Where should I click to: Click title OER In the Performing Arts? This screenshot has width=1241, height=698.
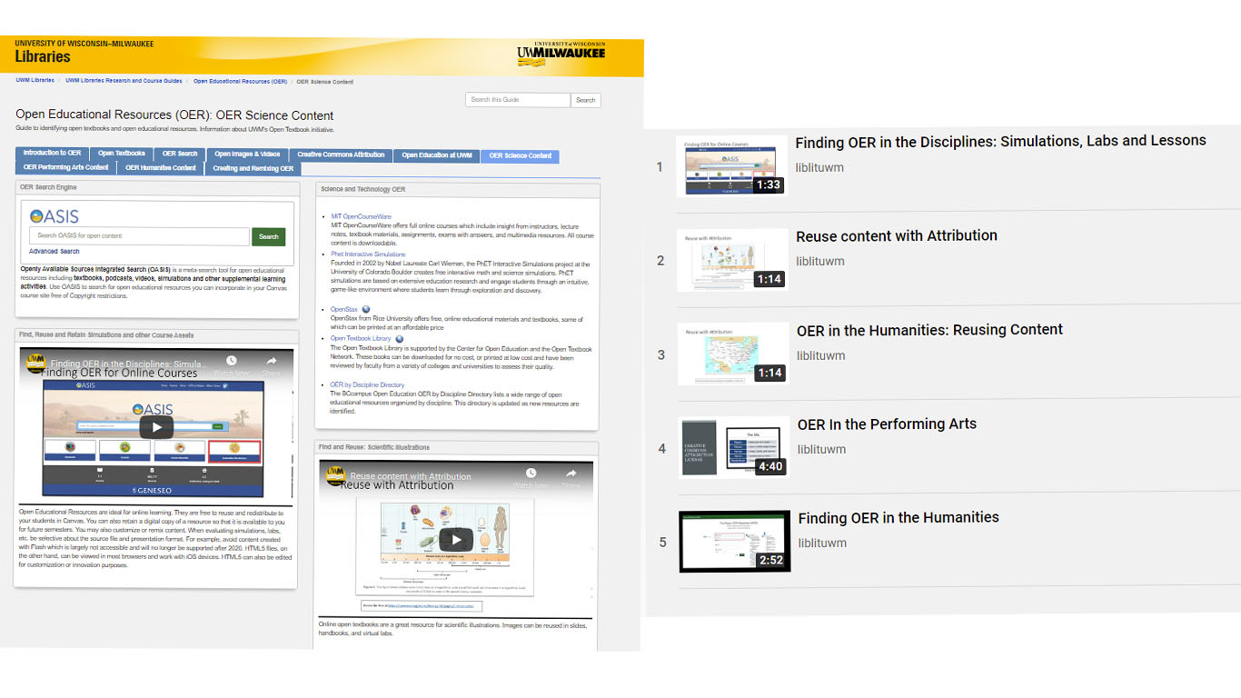pyautogui.click(x=887, y=424)
